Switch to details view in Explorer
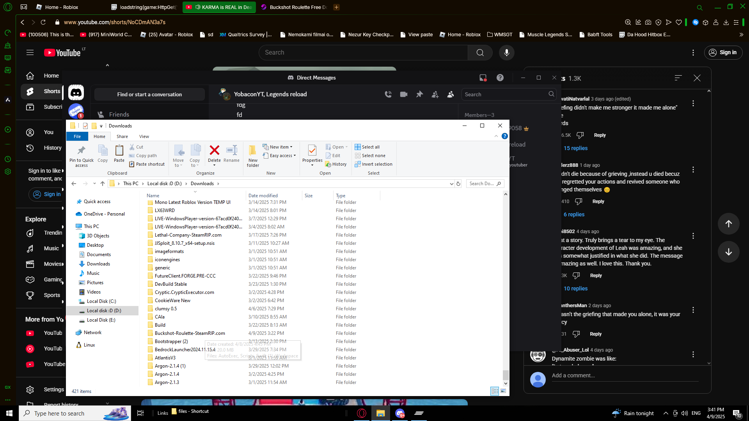Viewport: 749px width, 421px height. 495,391
